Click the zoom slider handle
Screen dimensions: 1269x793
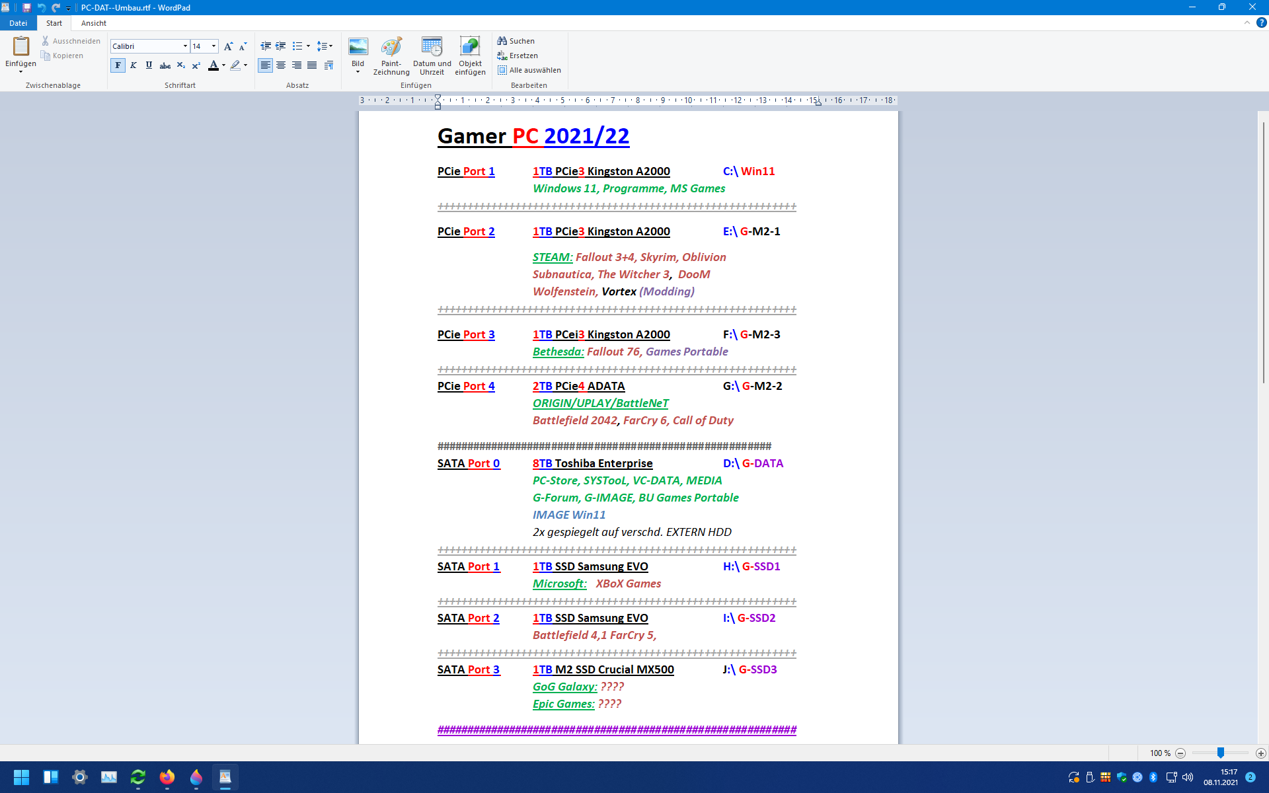pos(1221,753)
